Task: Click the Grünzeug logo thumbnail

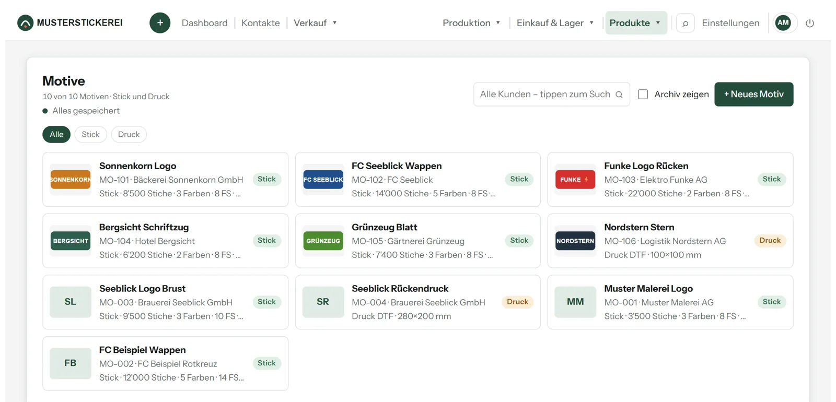Action: click(x=323, y=241)
